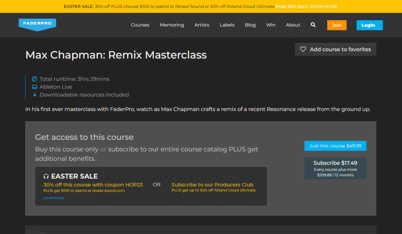Click the 'Ableton Live' text
Image resolution: width=402 pixels, height=234 pixels.
[x=56, y=87]
